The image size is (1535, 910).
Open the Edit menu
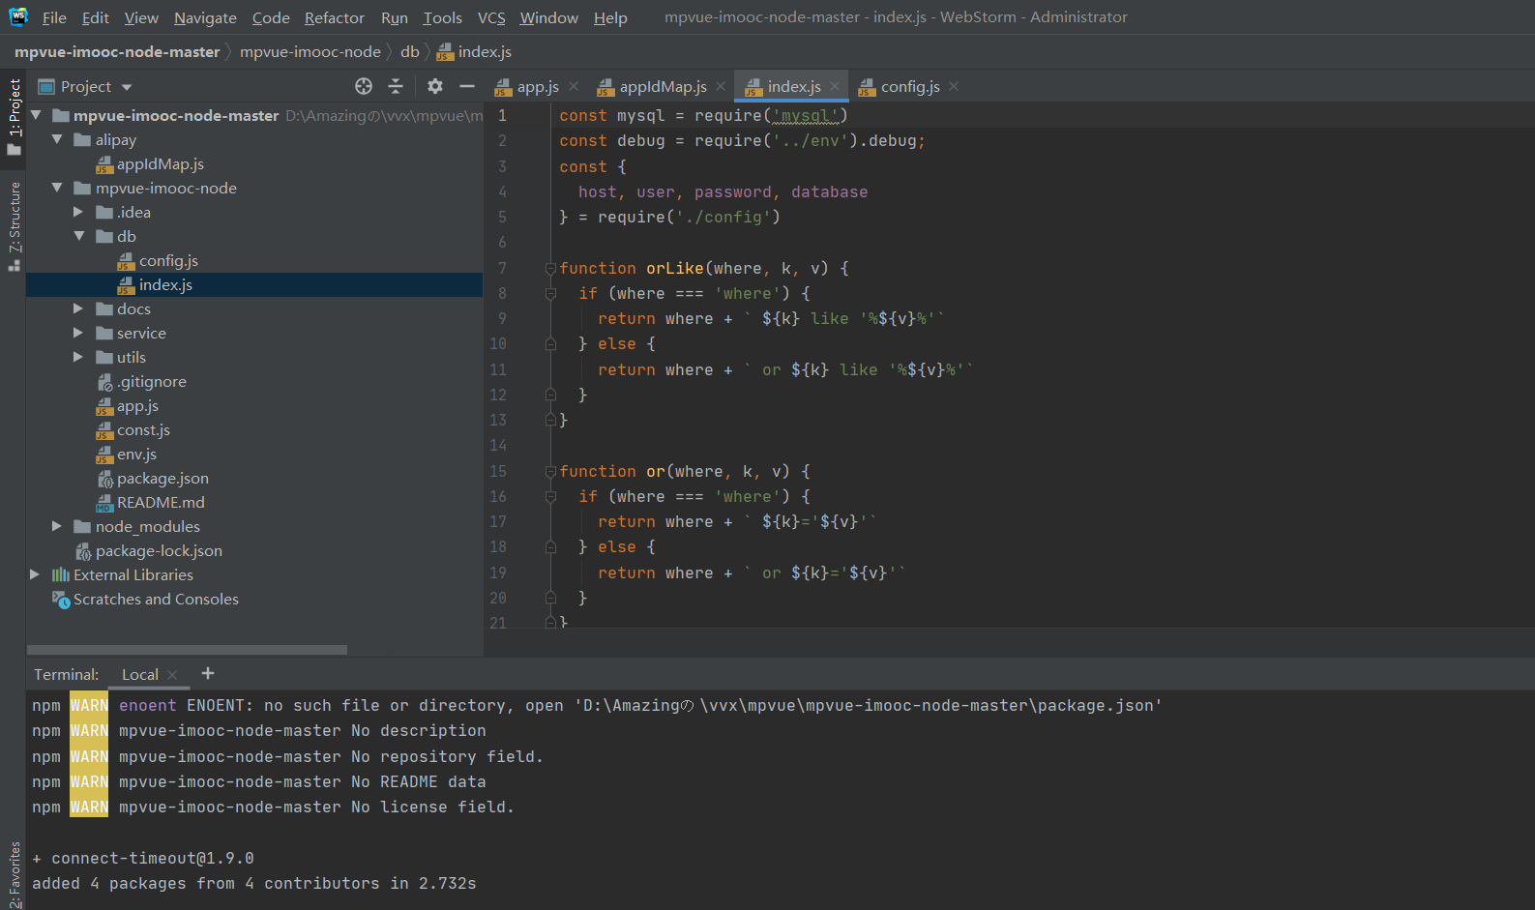[x=96, y=17]
